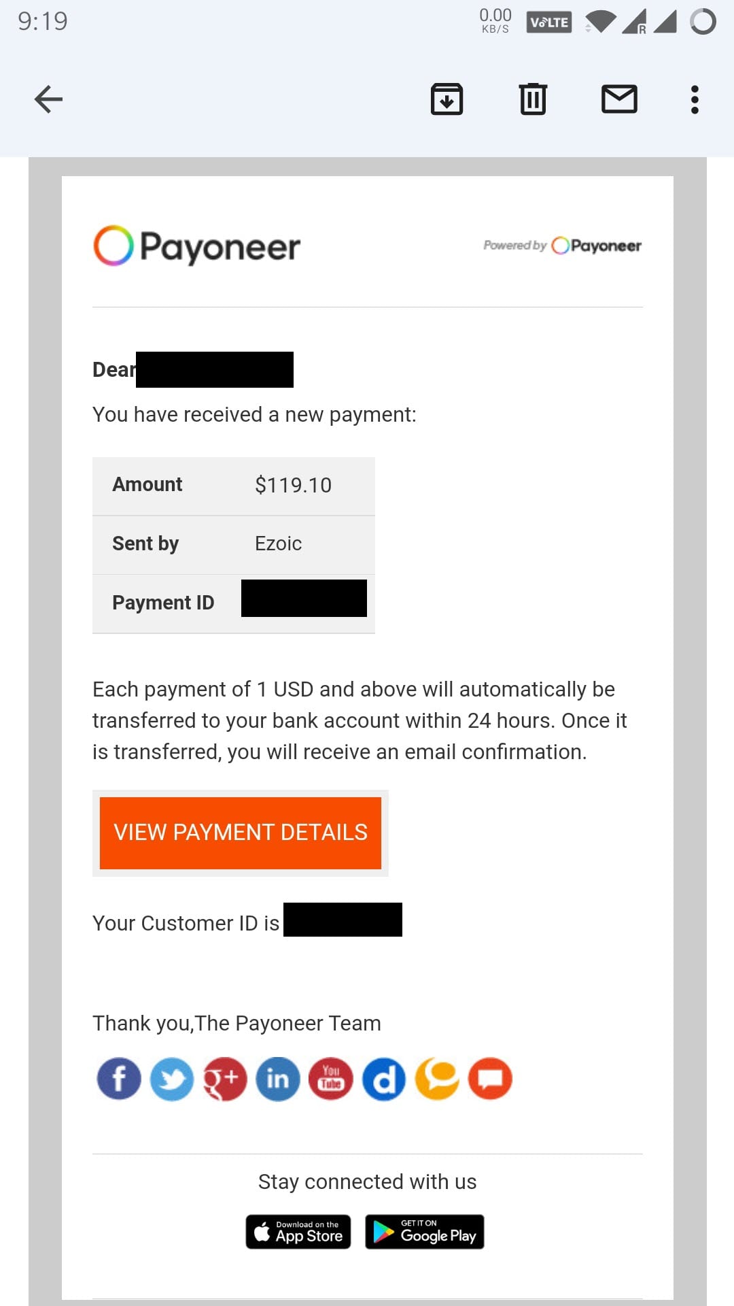Tap Get it on Google Play badge
This screenshot has height=1306, width=734.
pos(425,1232)
